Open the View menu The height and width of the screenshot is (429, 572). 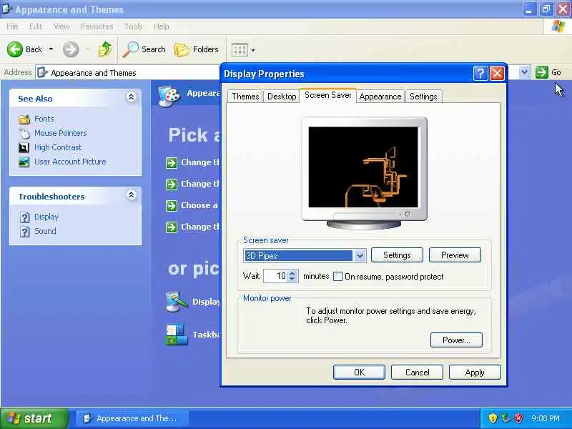click(61, 26)
